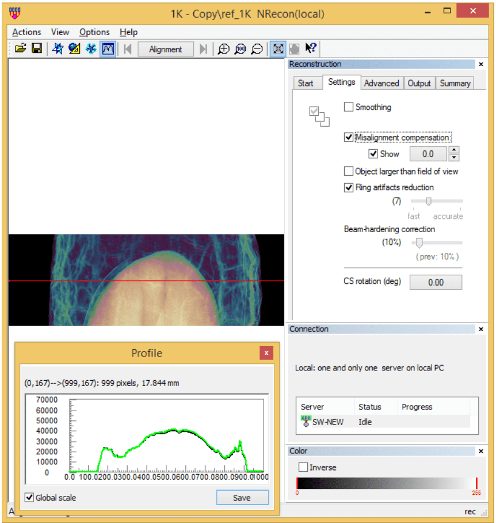The height and width of the screenshot is (523, 496).
Task: Enable the Smoothing checkbox
Action: coord(349,107)
